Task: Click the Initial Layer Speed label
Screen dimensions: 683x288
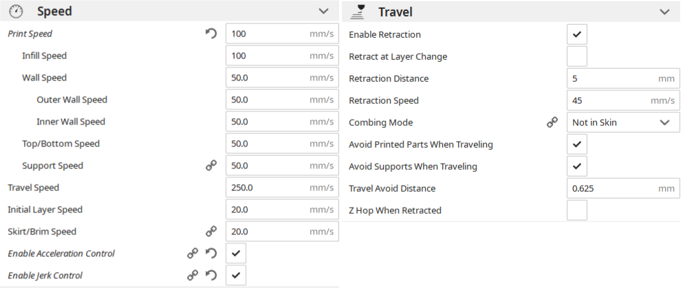Action: pos(45,210)
